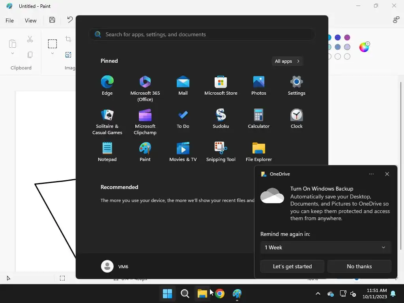Click the share icon in Paint title bar
Screen dimensions: 404x303
[396, 20]
